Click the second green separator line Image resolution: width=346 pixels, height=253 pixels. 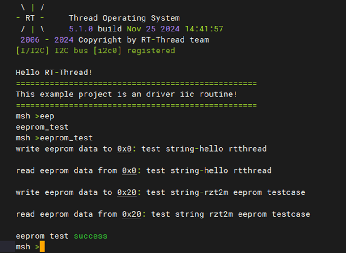[x=137, y=105]
